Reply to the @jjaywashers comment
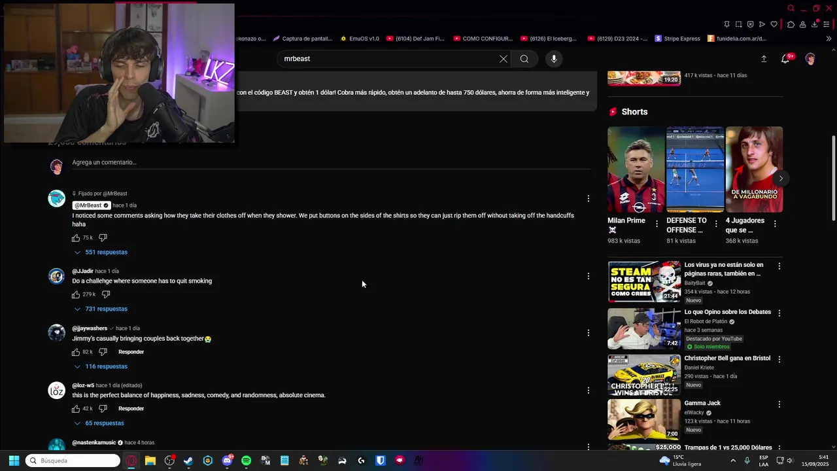Viewport: 837px width, 471px height. pyautogui.click(x=131, y=352)
